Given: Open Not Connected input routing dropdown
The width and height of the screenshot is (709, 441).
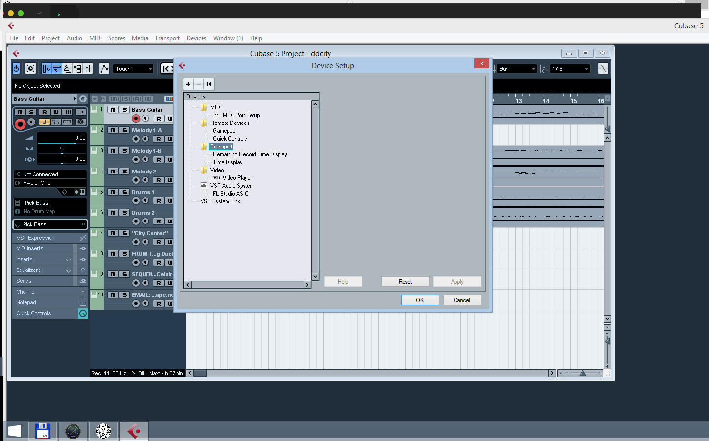Looking at the screenshot, I should point(50,174).
